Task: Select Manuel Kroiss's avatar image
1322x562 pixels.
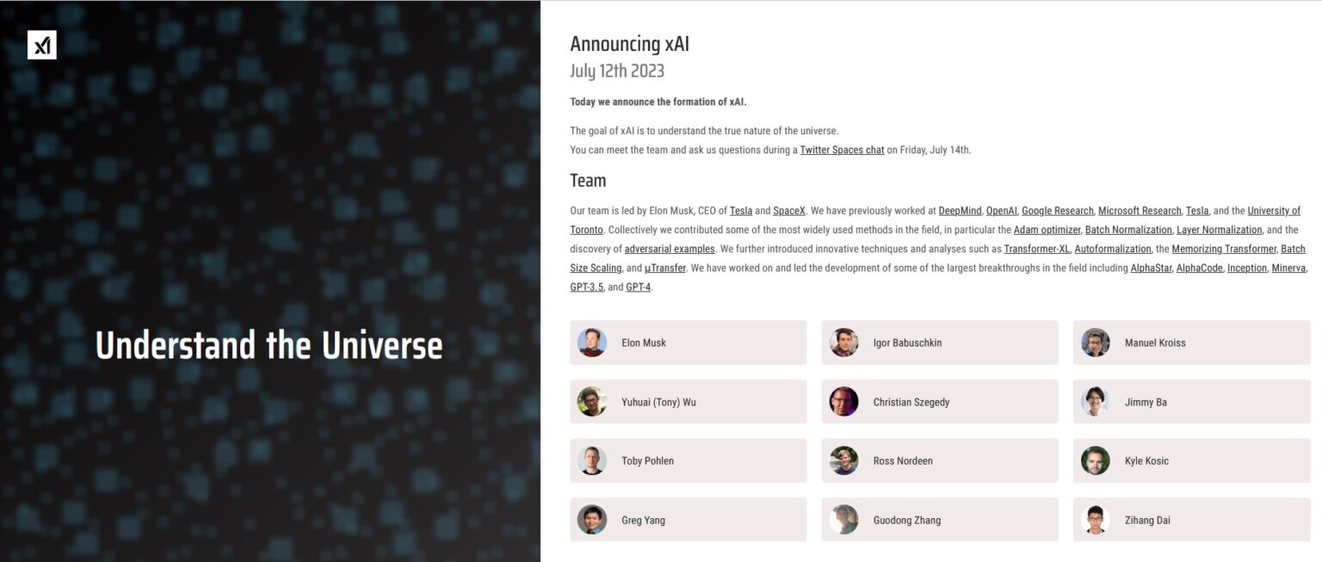Action: pyautogui.click(x=1095, y=343)
